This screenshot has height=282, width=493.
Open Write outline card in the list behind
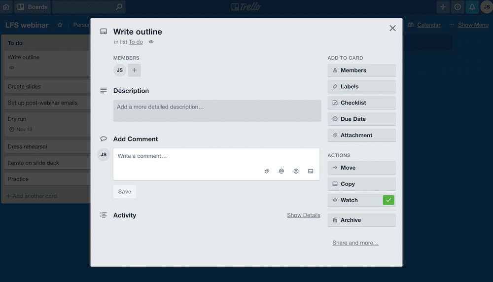tap(47, 64)
